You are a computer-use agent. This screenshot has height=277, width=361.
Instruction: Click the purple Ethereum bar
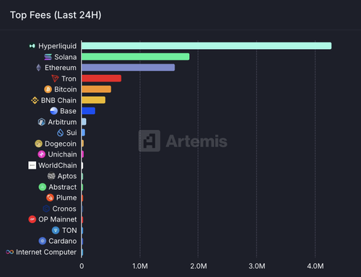coord(128,68)
